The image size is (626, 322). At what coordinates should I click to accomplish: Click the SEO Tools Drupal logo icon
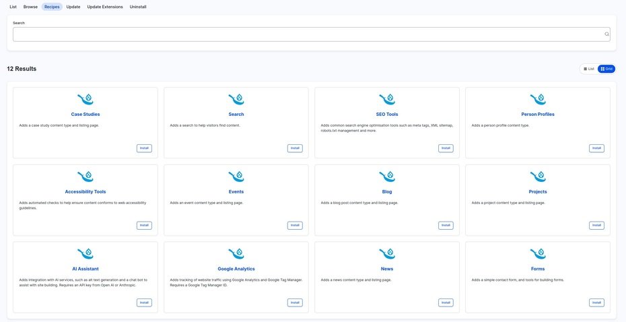387,100
